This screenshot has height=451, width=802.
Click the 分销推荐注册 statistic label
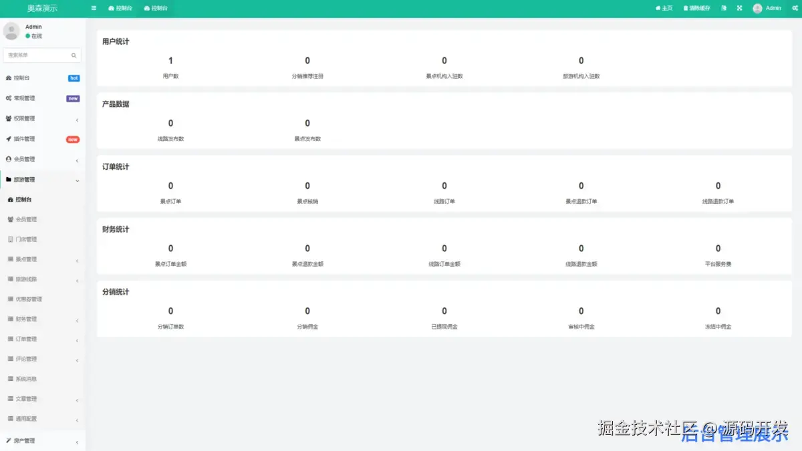[x=307, y=76]
